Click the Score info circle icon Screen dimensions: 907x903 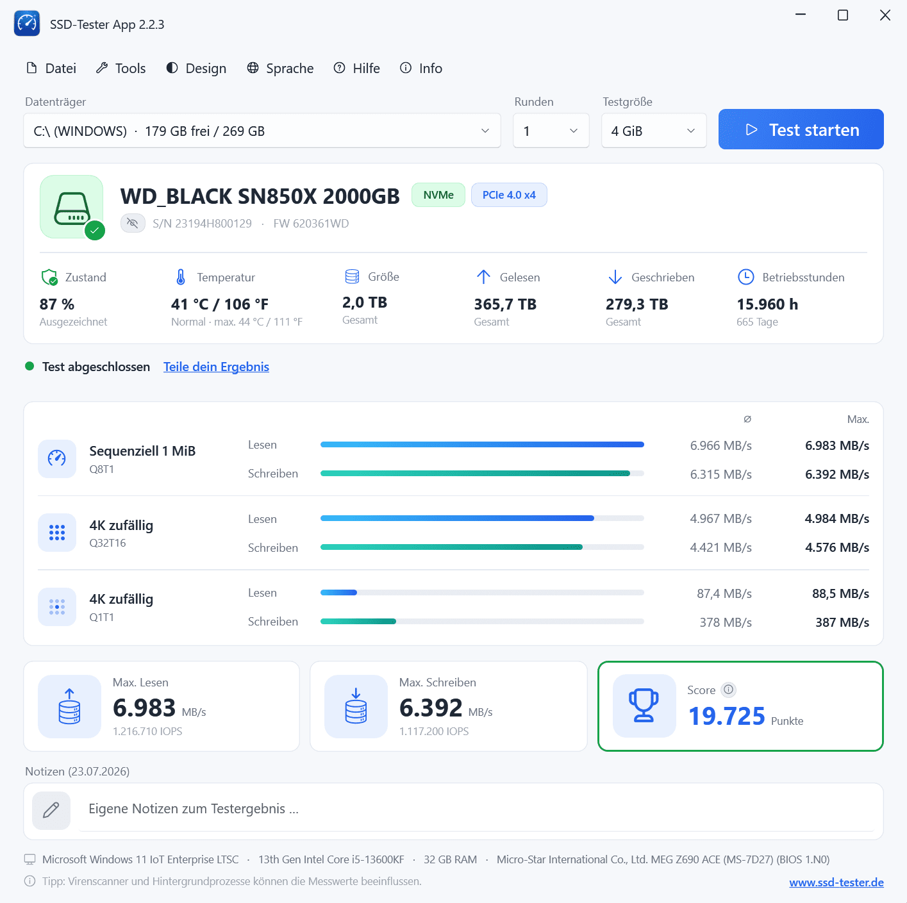click(x=728, y=690)
